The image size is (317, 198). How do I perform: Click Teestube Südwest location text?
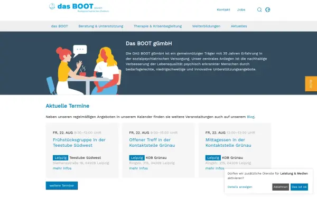point(85,157)
